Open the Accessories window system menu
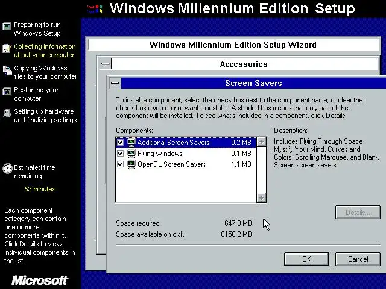Screen dimensions: 386x289 click(x=106, y=64)
